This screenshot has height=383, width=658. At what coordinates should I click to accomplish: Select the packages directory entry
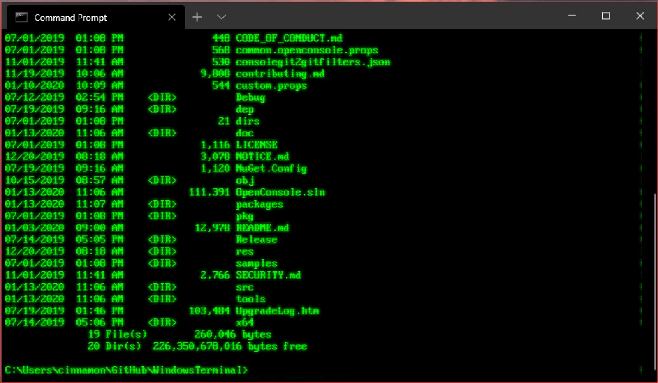[259, 204]
